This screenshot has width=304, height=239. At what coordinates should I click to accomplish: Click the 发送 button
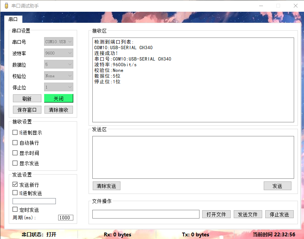tap(277, 186)
